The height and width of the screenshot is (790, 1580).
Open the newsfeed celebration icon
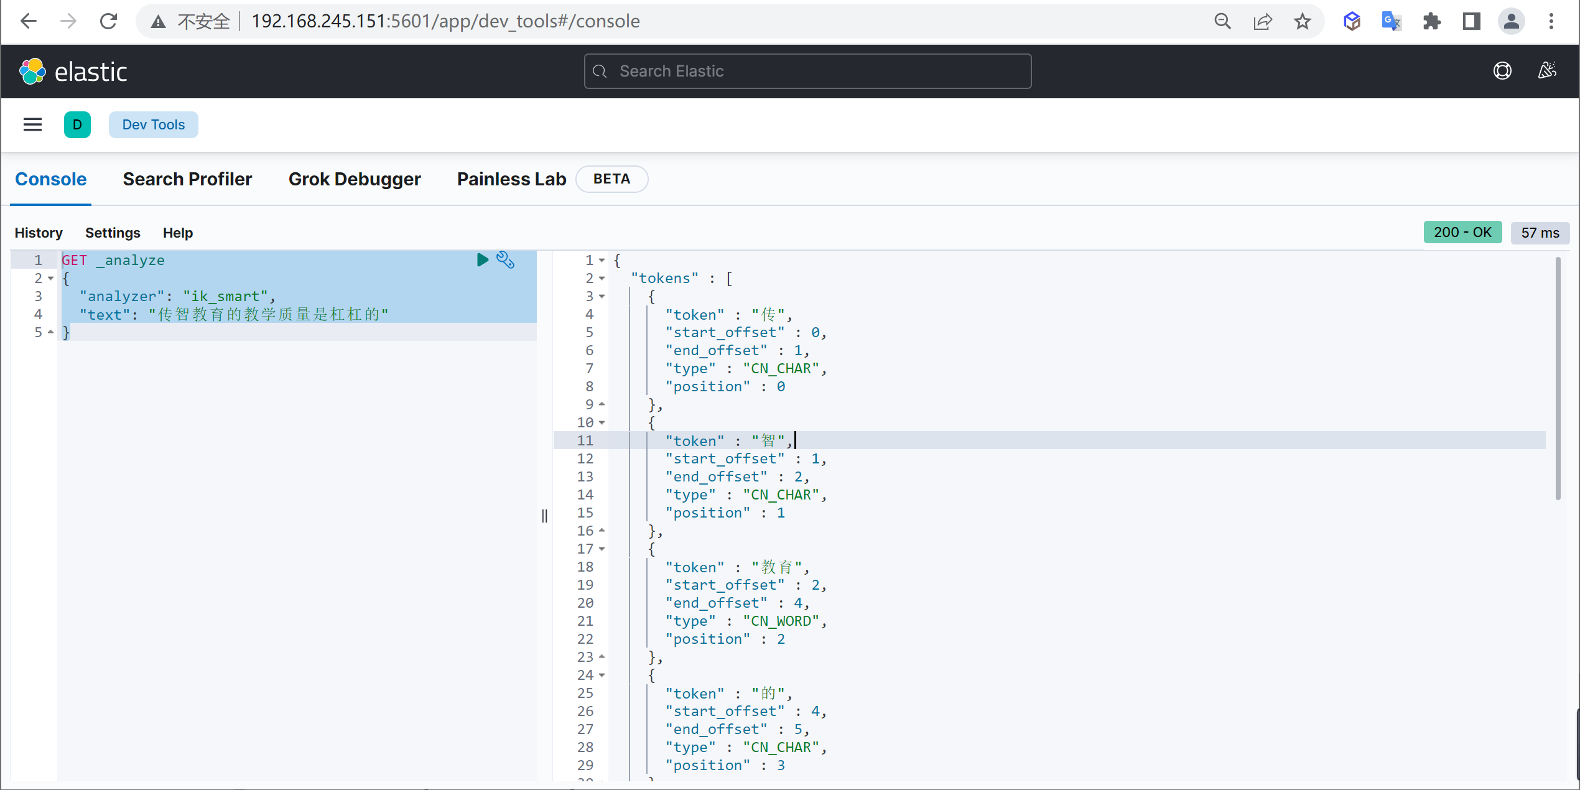tap(1547, 71)
